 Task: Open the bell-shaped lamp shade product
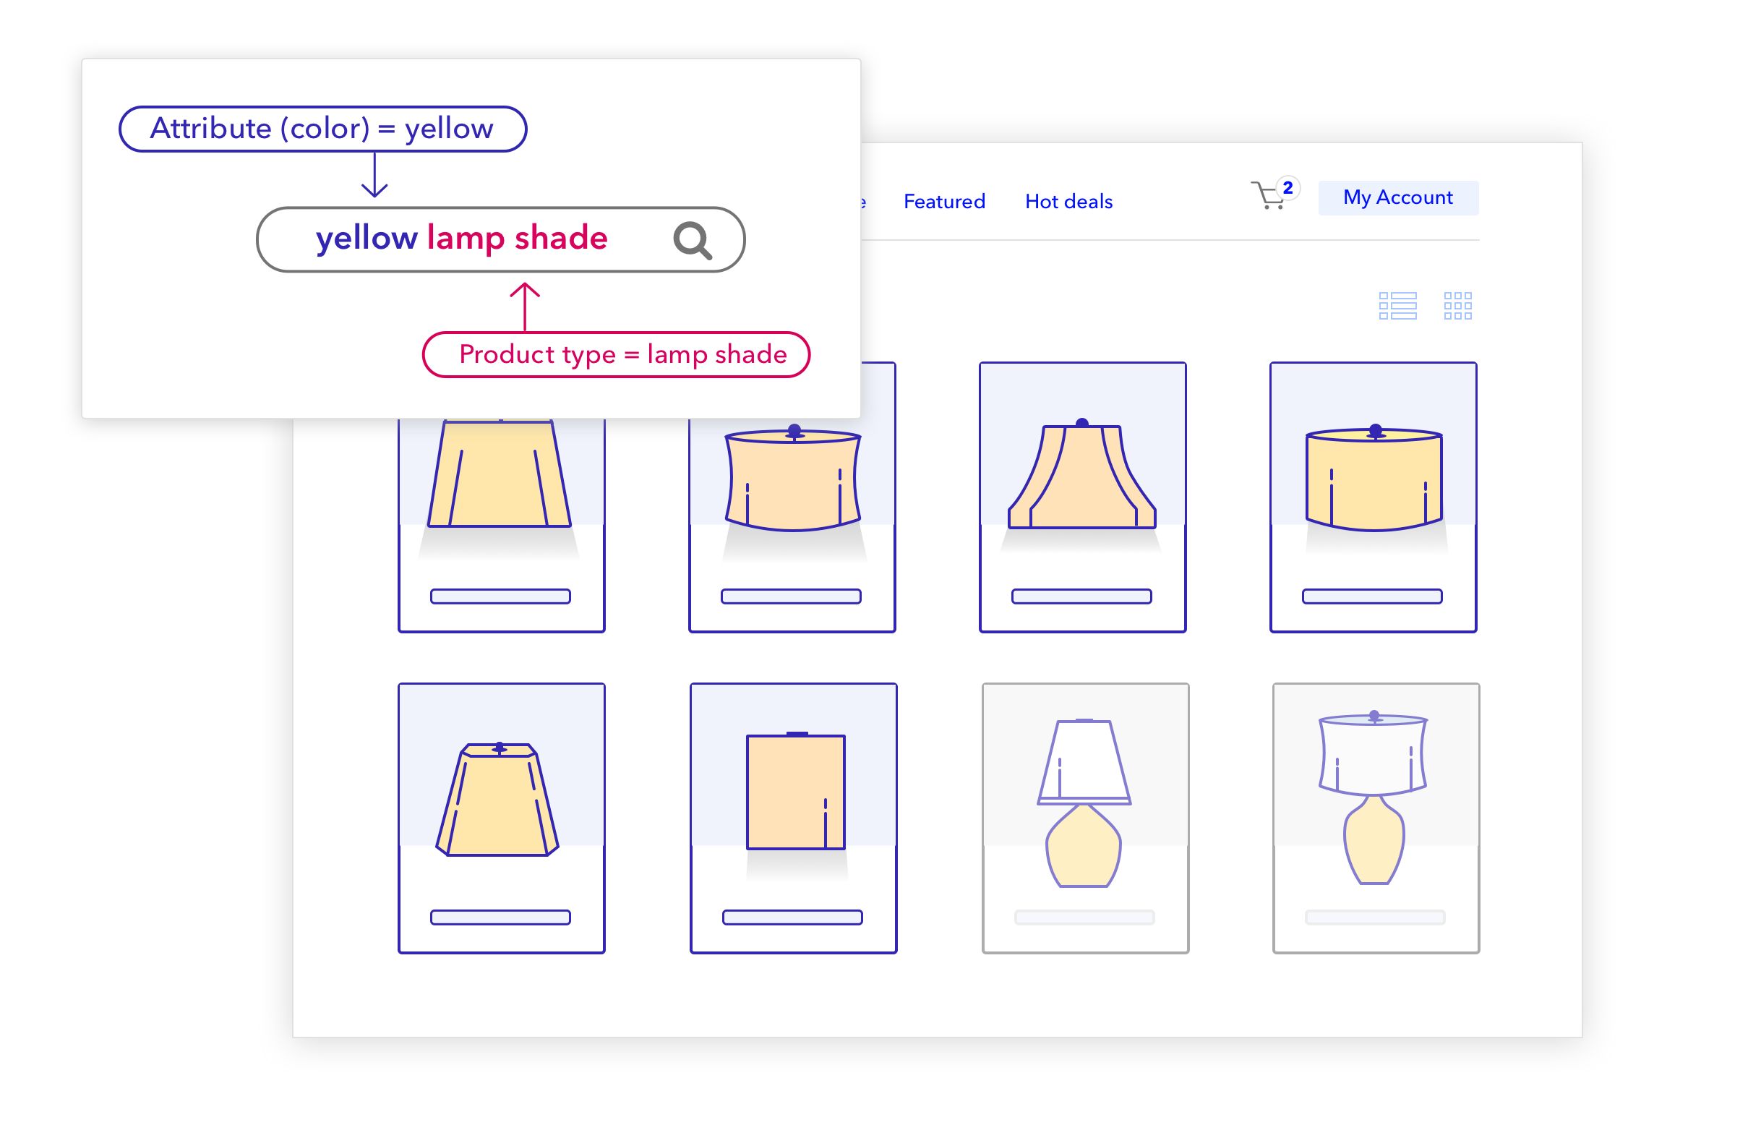click(x=1082, y=497)
